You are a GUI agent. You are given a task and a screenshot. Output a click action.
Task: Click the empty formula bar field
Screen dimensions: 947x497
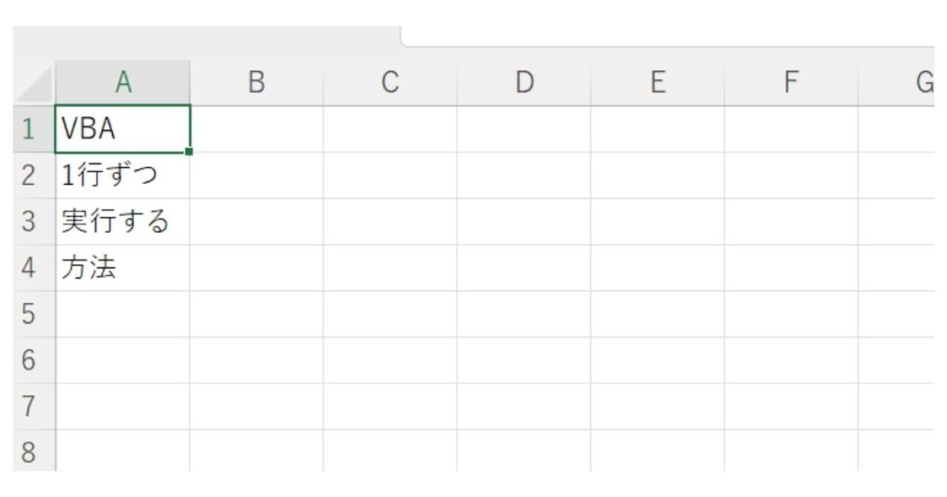[666, 35]
